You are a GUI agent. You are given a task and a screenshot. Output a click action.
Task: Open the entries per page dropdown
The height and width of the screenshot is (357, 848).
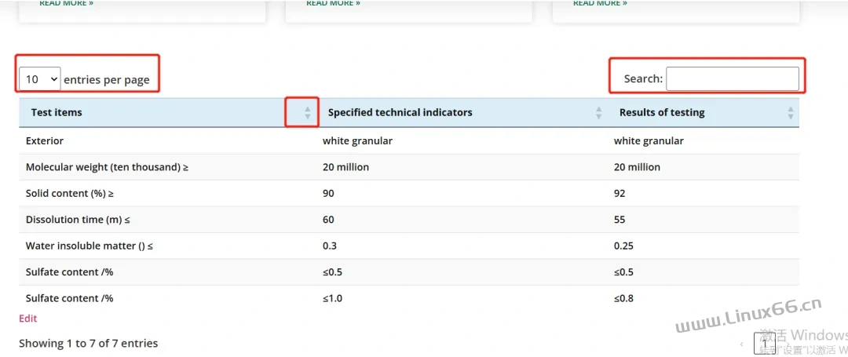click(x=39, y=79)
